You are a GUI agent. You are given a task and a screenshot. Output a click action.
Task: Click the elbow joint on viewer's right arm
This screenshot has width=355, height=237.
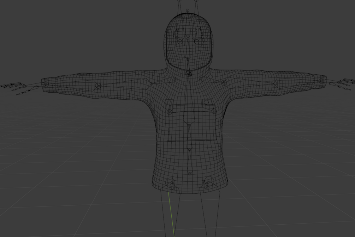point(273,83)
